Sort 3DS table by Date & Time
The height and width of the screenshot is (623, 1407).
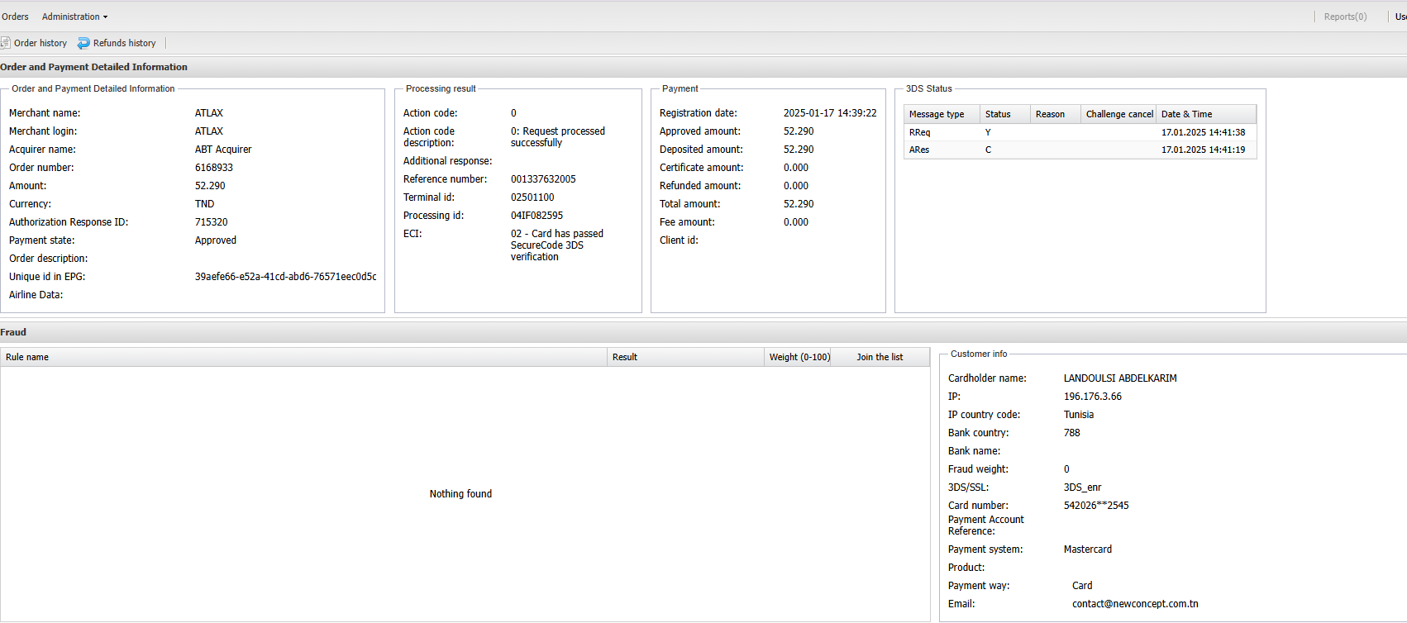(1186, 114)
